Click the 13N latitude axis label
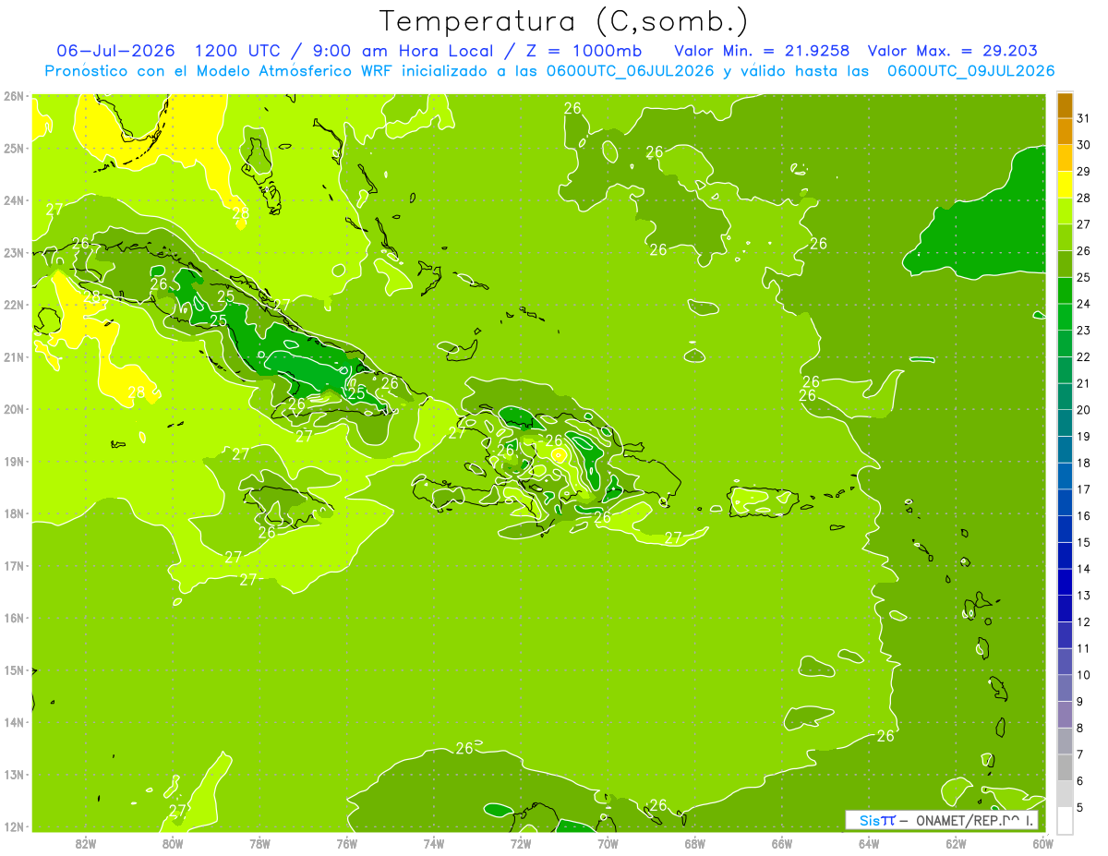The width and height of the screenshot is (1108, 856). [x=13, y=774]
